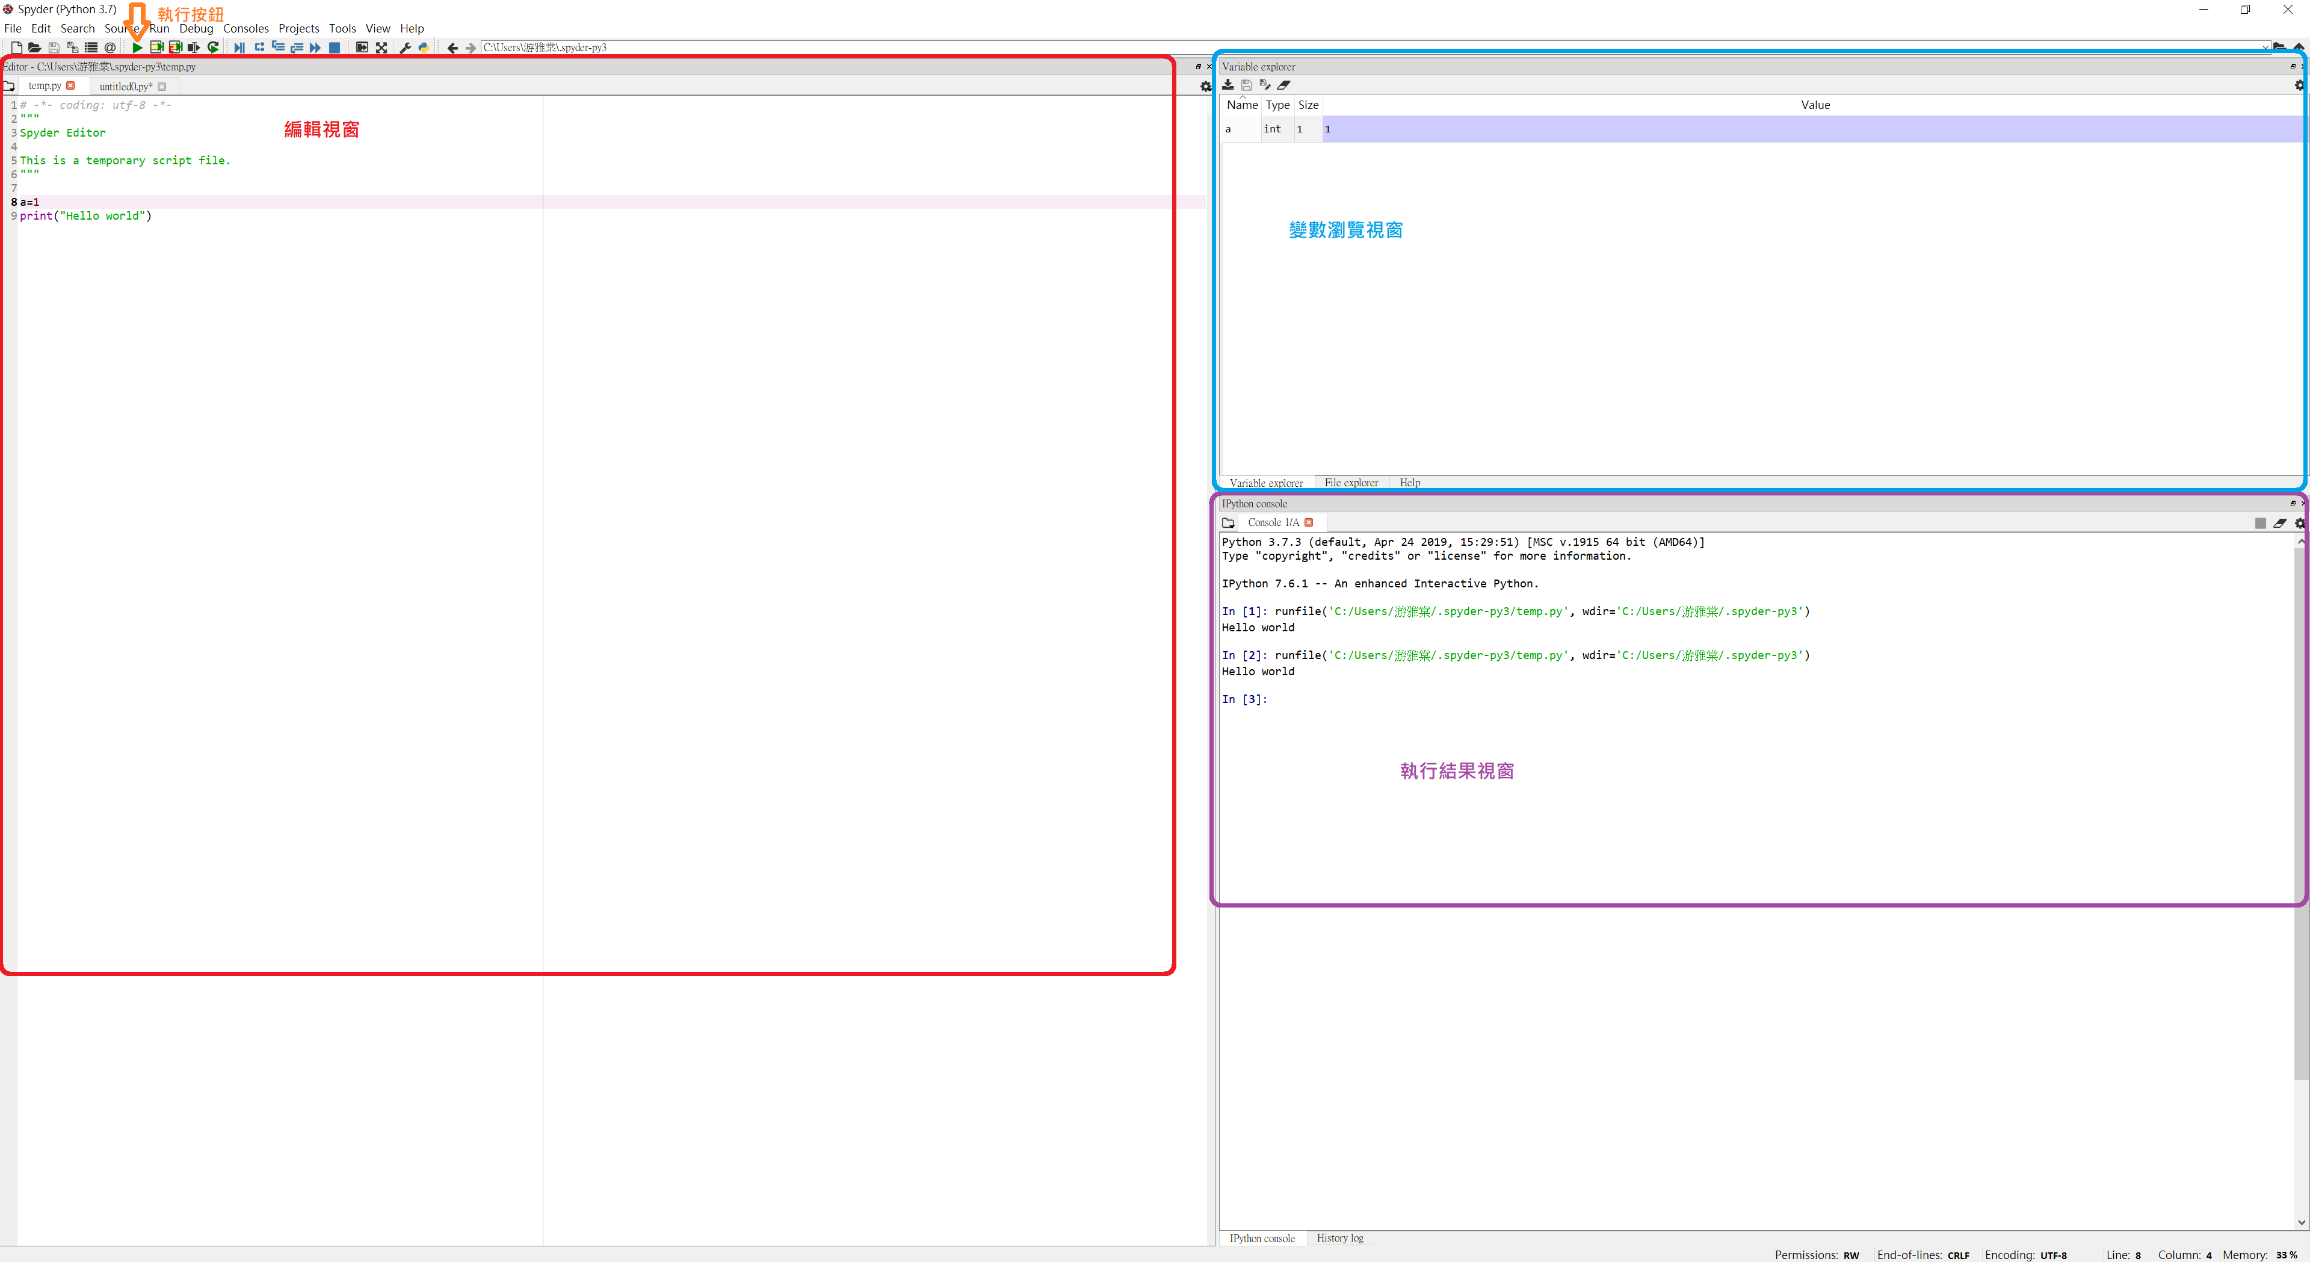
Task: Start debugging with the Debug file icon
Action: click(x=239, y=48)
